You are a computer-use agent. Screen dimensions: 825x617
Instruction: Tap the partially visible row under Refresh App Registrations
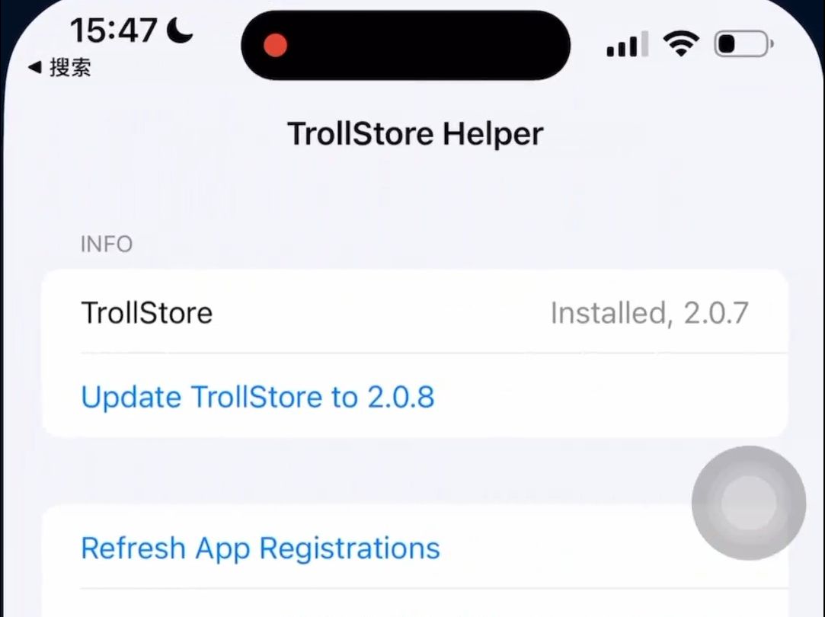click(x=414, y=603)
